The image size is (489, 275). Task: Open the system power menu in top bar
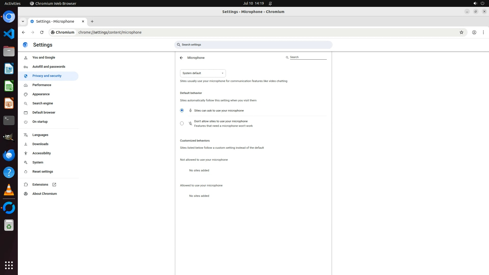click(482, 3)
